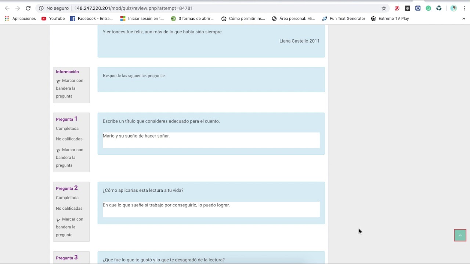This screenshot has width=470, height=264.
Task: Open the 'Cómo permitir ins...' bookmark
Action: [243, 18]
